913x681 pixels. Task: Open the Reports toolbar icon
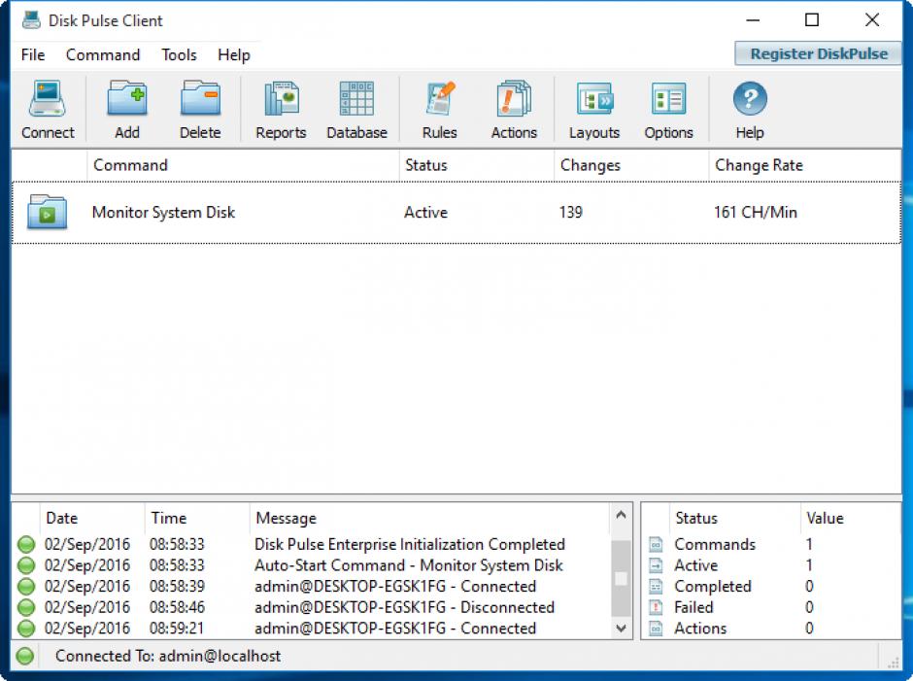pyautogui.click(x=282, y=99)
